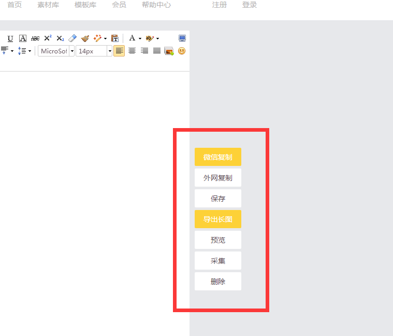Click the 采集 button

pyautogui.click(x=218, y=261)
